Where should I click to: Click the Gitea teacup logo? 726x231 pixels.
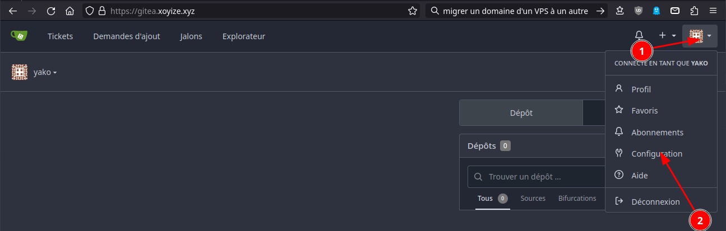pos(19,36)
